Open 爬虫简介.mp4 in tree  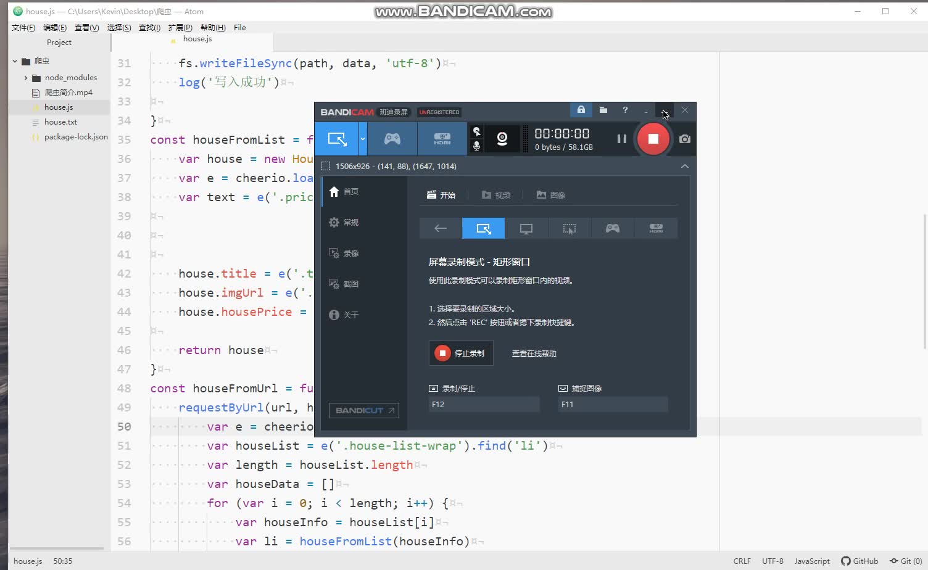[68, 93]
